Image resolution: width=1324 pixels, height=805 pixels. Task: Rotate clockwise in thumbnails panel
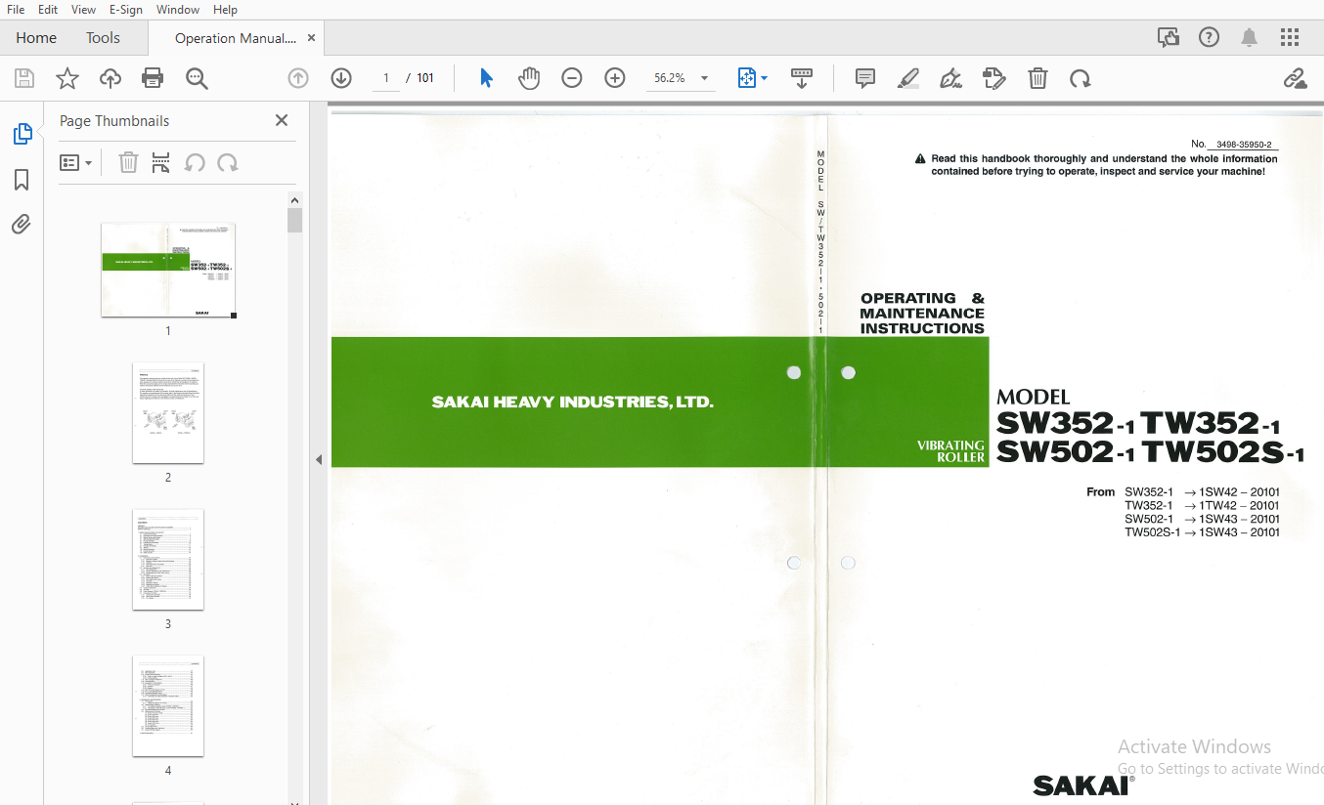click(x=228, y=163)
